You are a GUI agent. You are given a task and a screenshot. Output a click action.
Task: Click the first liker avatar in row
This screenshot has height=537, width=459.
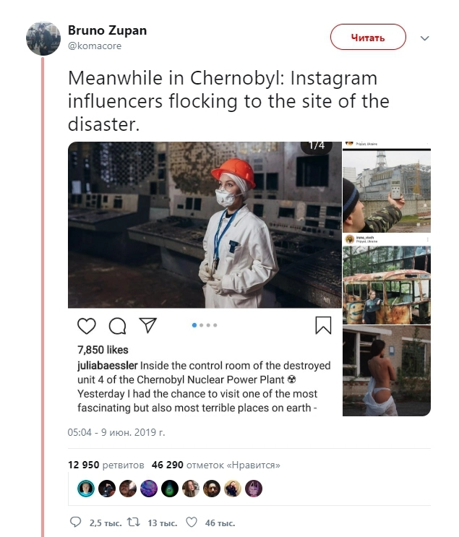click(x=85, y=489)
